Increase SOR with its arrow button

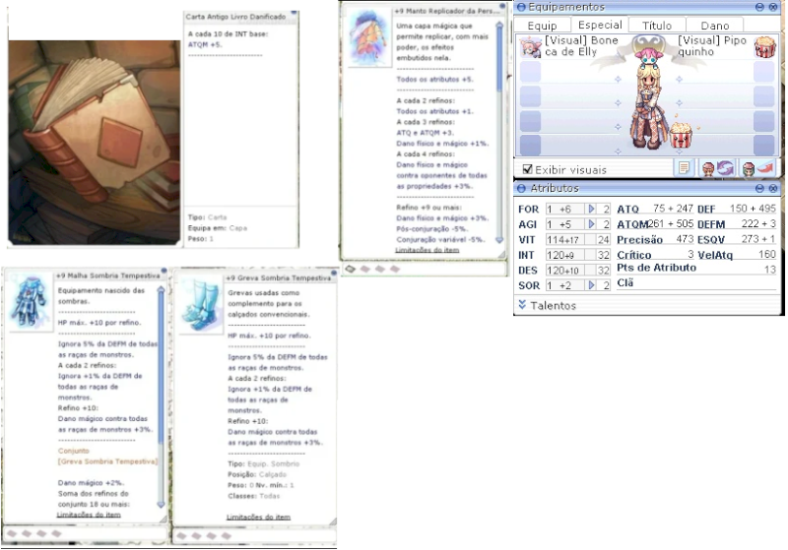(592, 285)
